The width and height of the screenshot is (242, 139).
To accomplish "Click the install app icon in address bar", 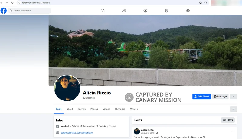I will pyautogui.click(x=201, y=3).
